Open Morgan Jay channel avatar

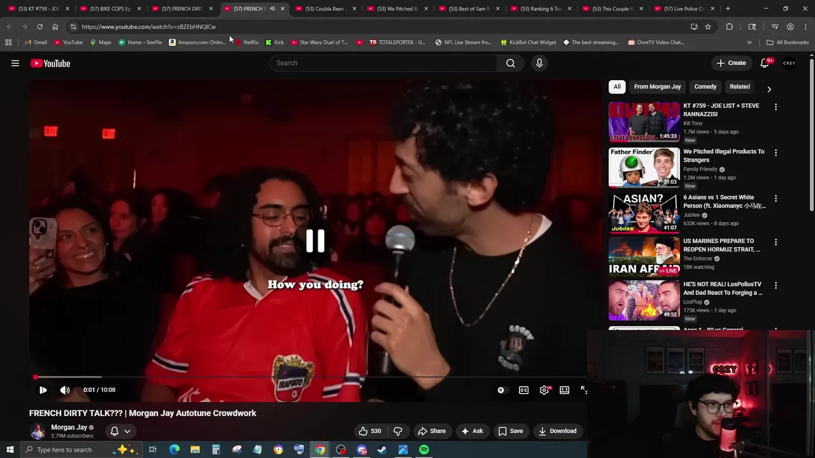pos(38,431)
